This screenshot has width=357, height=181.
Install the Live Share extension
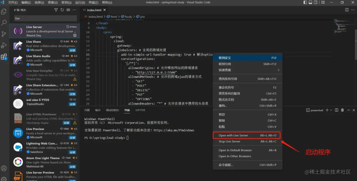pyautogui.click(x=73, y=50)
